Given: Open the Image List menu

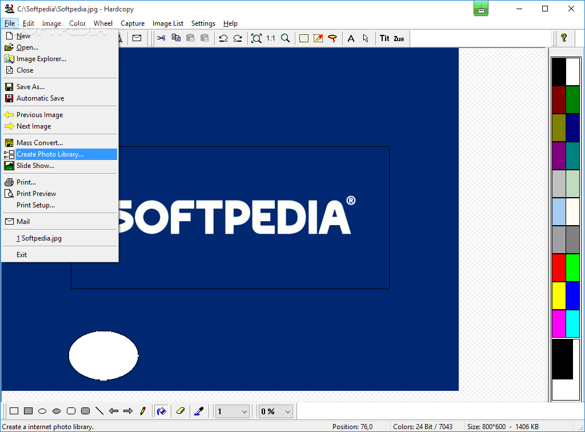Looking at the screenshot, I should pos(168,23).
